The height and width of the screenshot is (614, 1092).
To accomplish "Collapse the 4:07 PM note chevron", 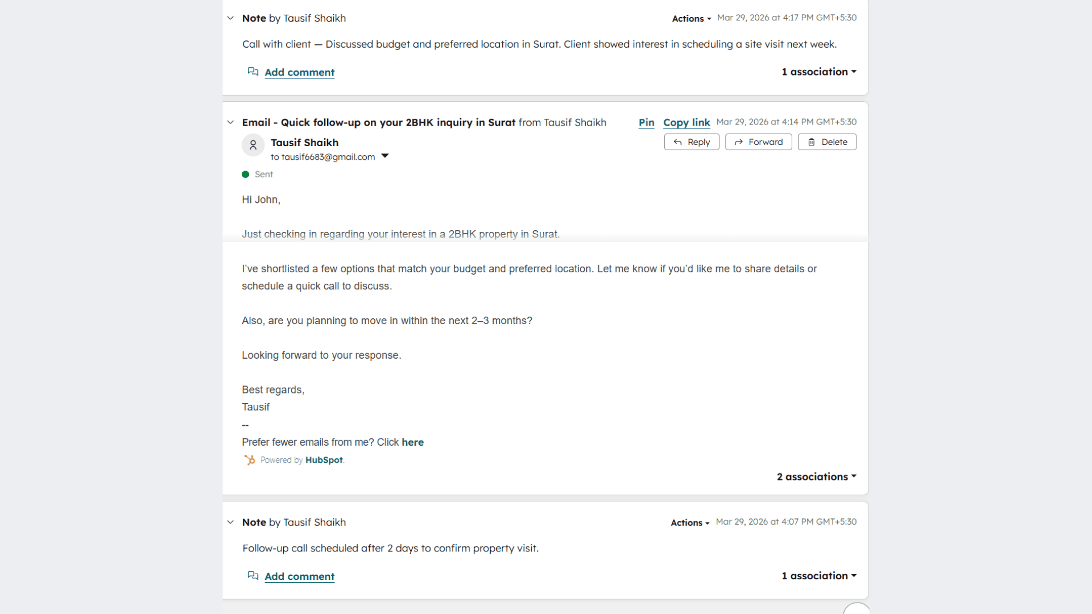I will tap(230, 522).
